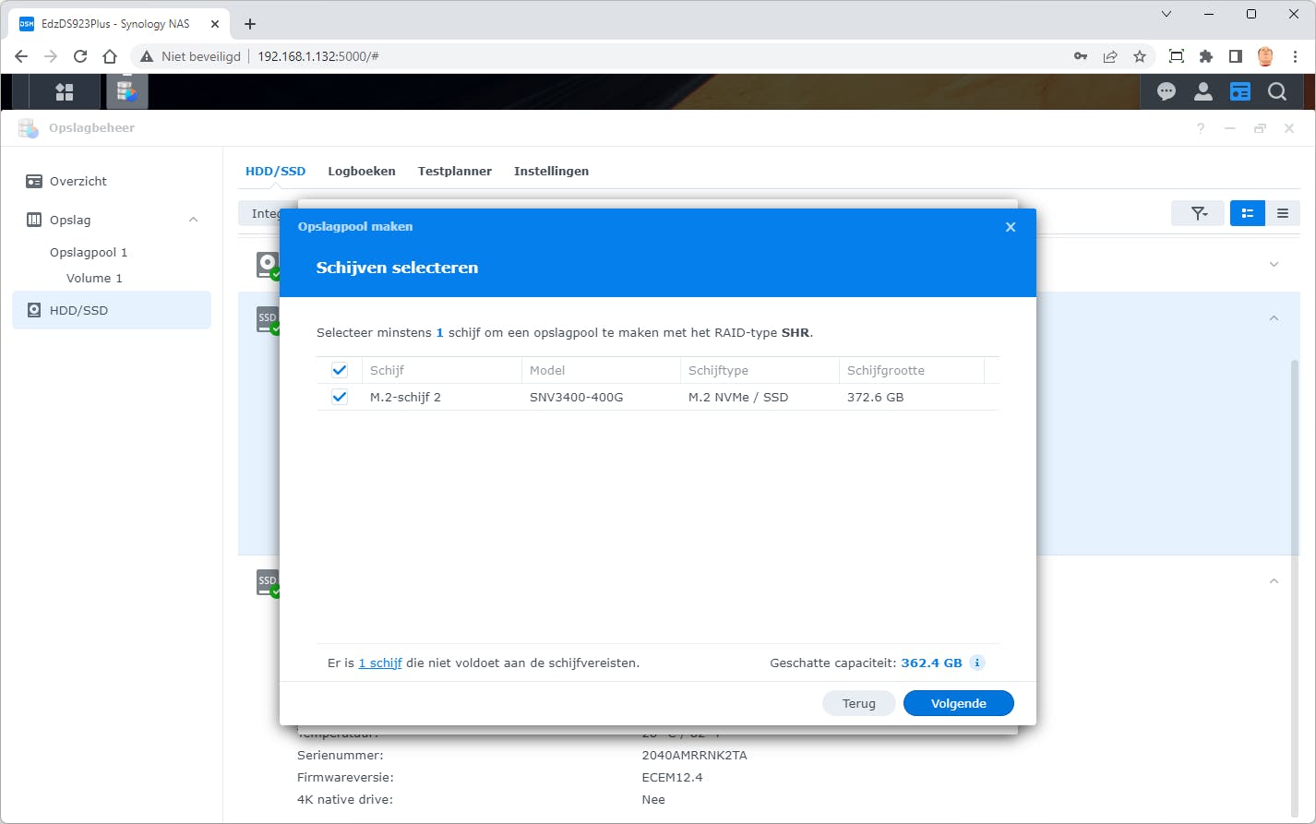Open the blue widgets panel icon
Viewport: 1316px width, 824px height.
coord(1239,91)
